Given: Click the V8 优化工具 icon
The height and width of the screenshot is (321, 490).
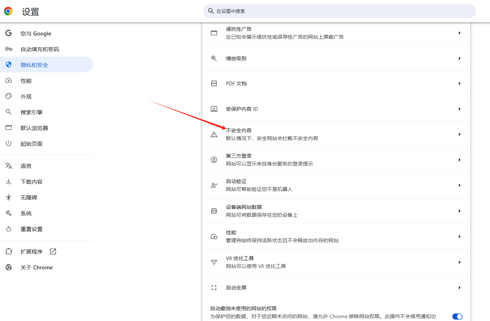Looking at the screenshot, I should point(214,262).
